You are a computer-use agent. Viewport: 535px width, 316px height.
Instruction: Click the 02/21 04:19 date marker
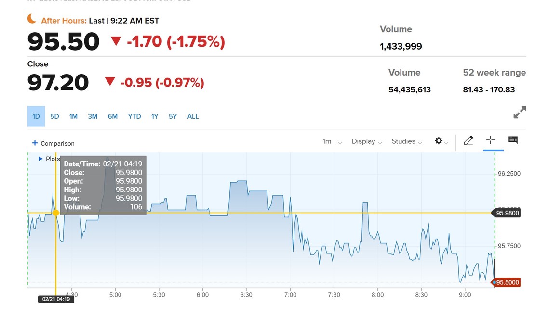[56, 299]
